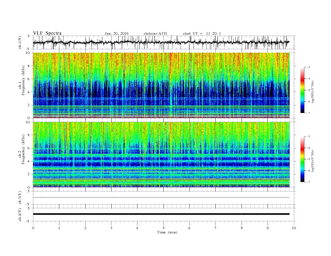Click time axis tick label "5"
Viewport: 331px width, 256px height.
click(x=163, y=228)
